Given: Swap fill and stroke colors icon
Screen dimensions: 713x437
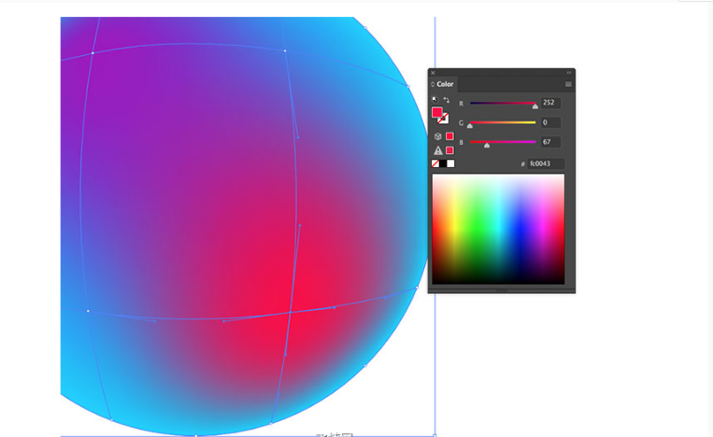Looking at the screenshot, I should click(x=446, y=100).
